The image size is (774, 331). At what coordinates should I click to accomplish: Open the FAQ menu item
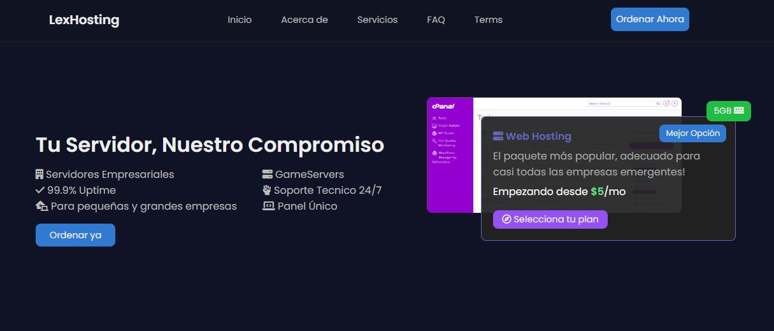436,20
